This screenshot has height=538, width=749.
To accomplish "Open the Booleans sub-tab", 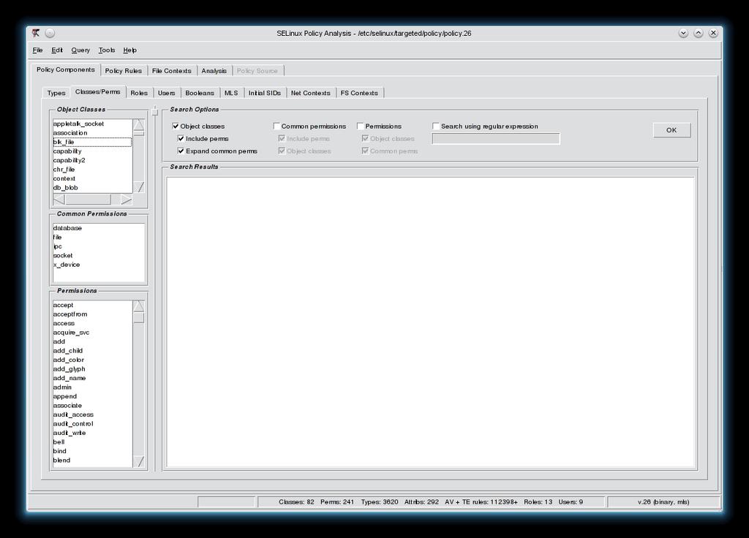I will click(x=200, y=93).
